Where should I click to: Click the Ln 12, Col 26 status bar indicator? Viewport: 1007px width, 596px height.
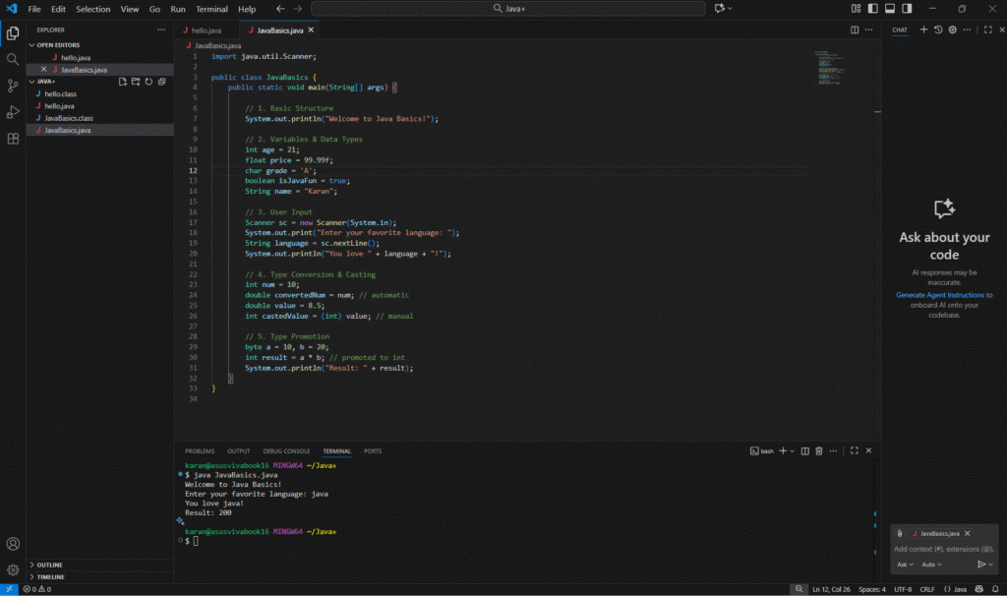(x=831, y=588)
